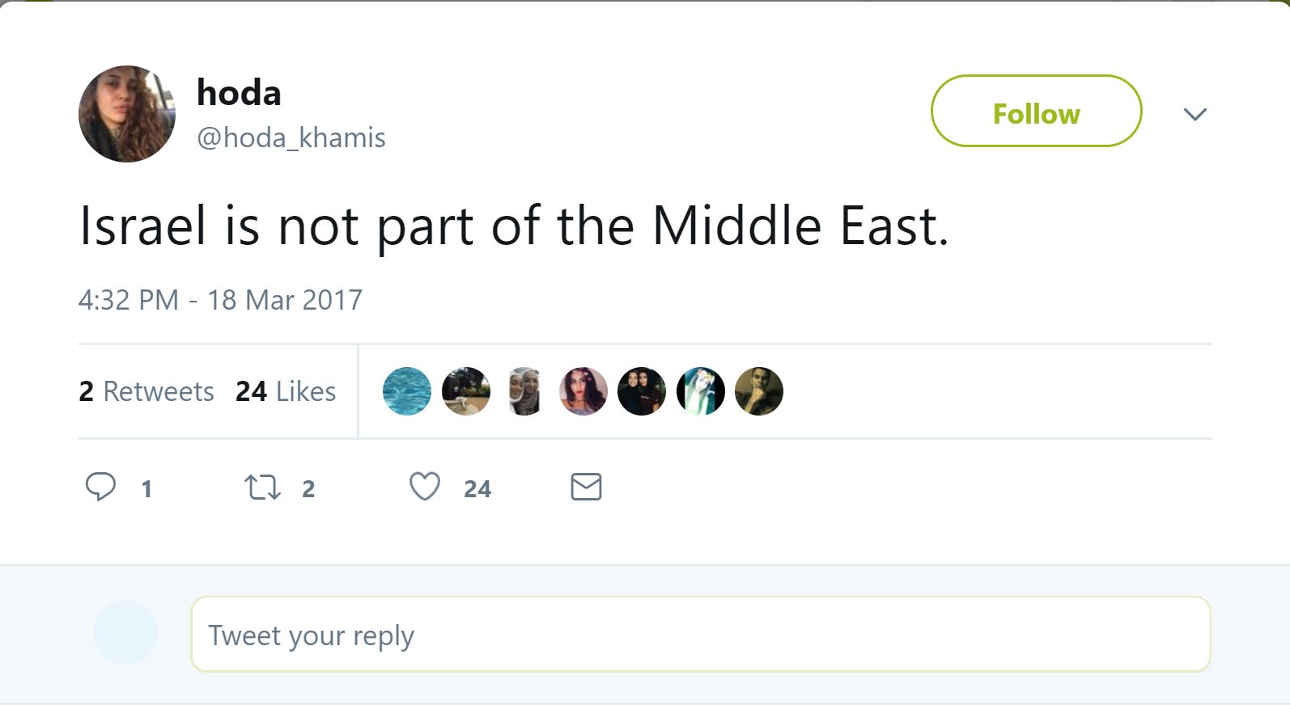Image resolution: width=1290 pixels, height=705 pixels.
Task: Click the teal-green liker avatar
Action: click(701, 391)
